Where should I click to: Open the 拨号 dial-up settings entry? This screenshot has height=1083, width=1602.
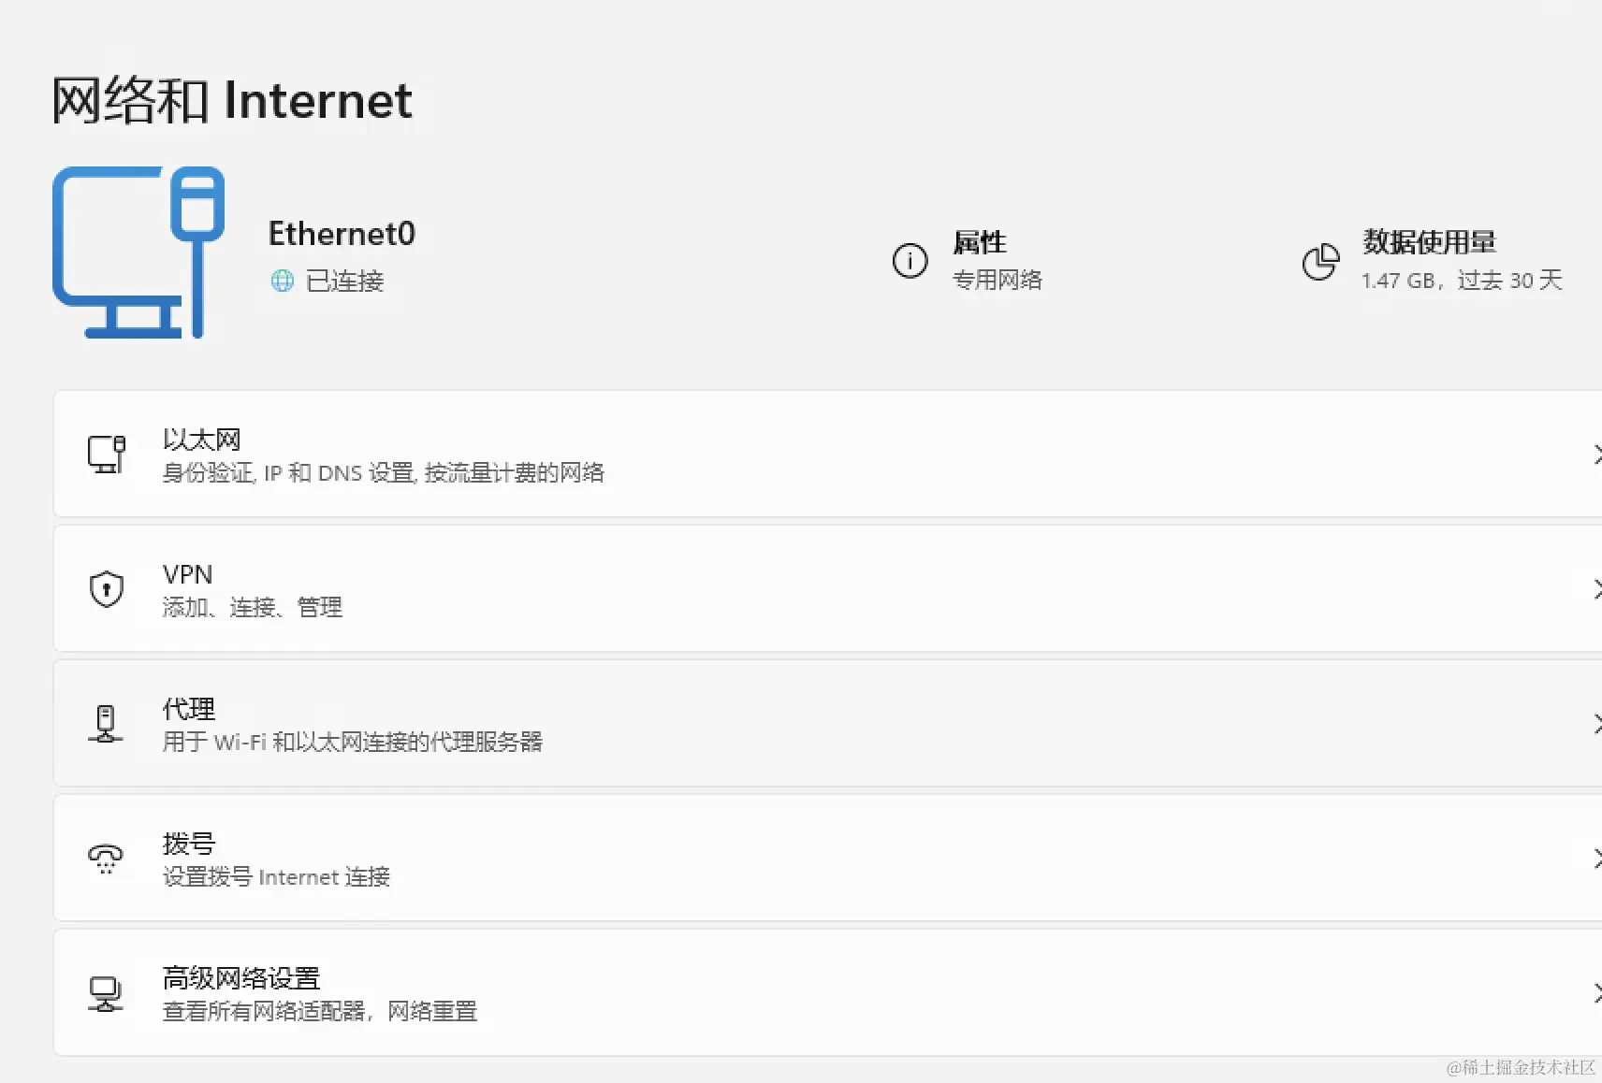coord(828,859)
